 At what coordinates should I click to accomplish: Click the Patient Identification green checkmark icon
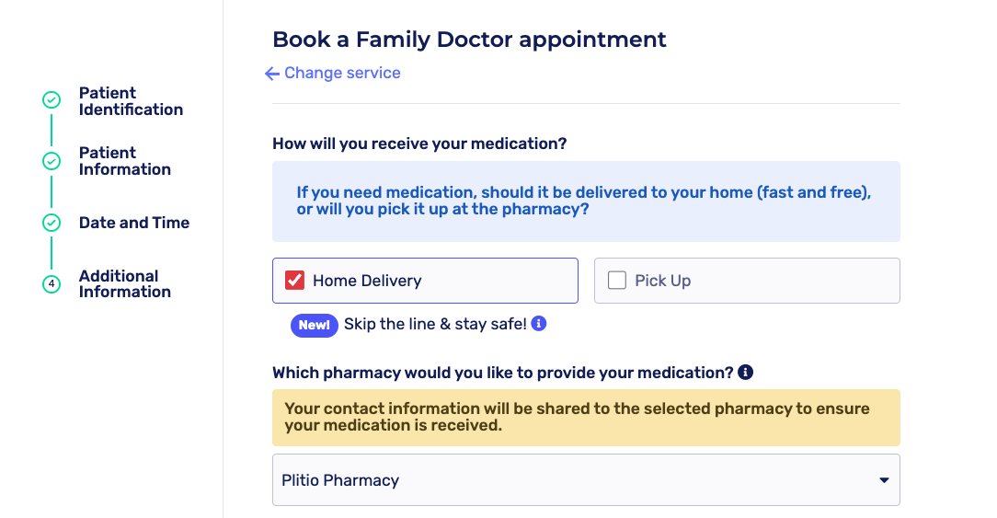[x=52, y=100]
